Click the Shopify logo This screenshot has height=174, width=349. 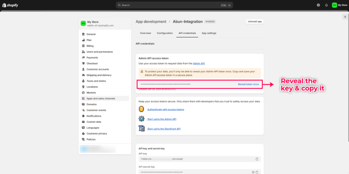pos(10,5)
